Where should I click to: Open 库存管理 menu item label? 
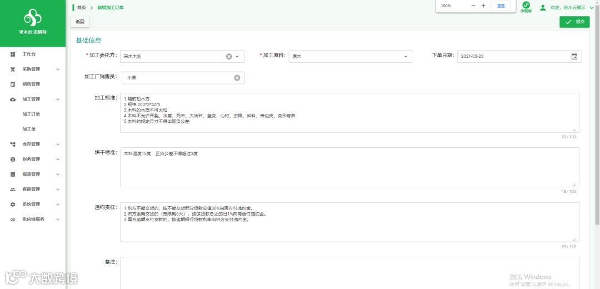(x=31, y=144)
